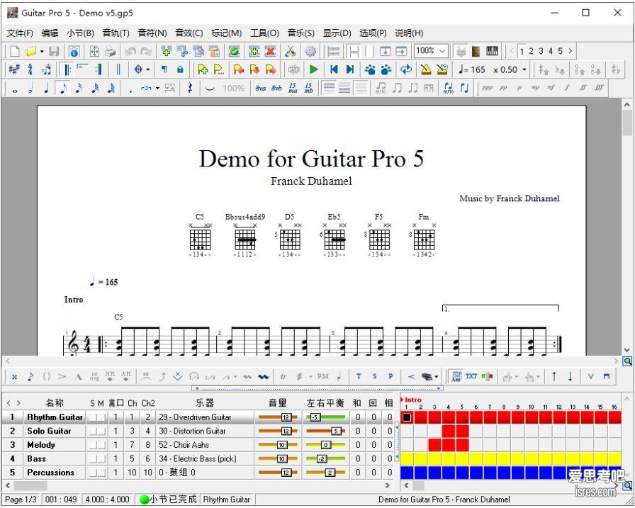The height and width of the screenshot is (508, 635).
Task: Open the 4/4 time signature tool
Action: 30,69
